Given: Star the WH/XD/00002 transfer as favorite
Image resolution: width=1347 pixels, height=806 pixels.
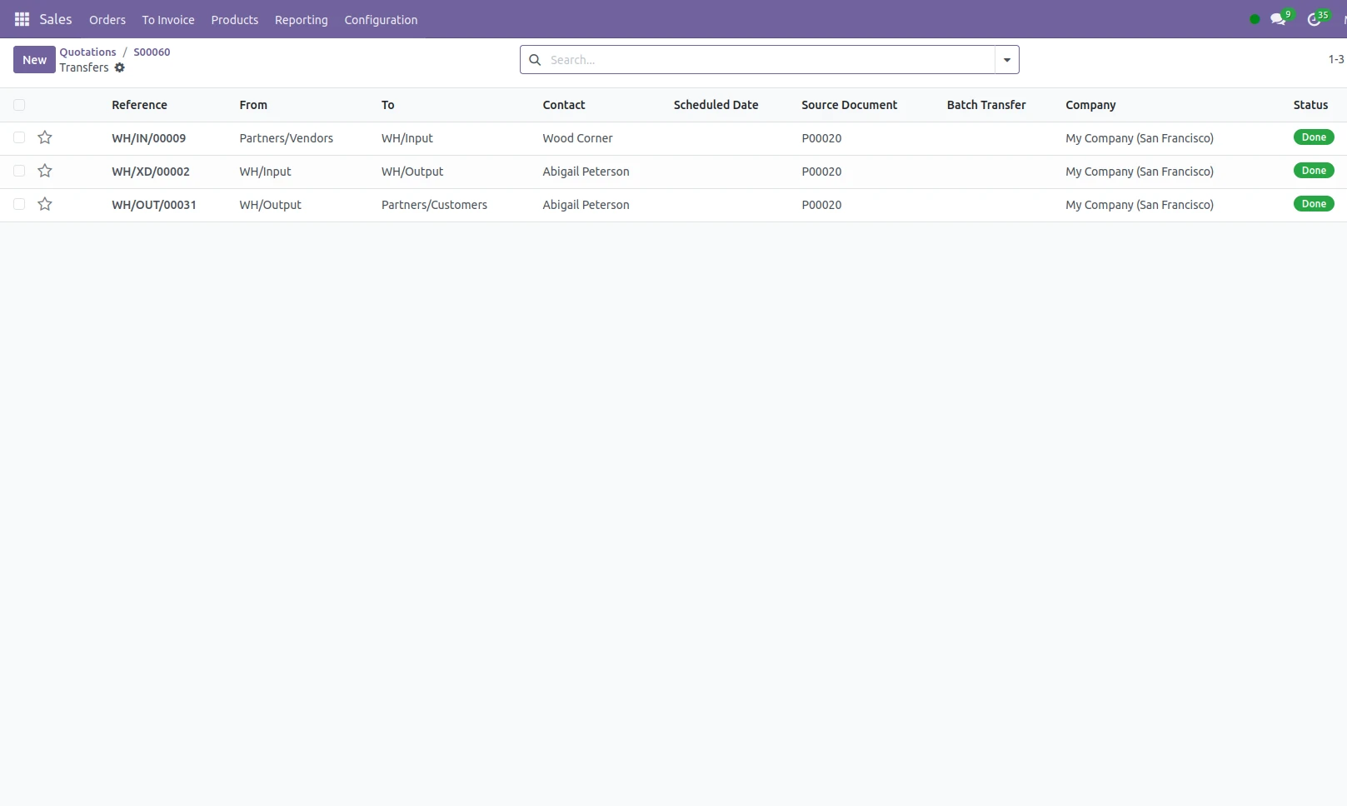Looking at the screenshot, I should coord(45,172).
